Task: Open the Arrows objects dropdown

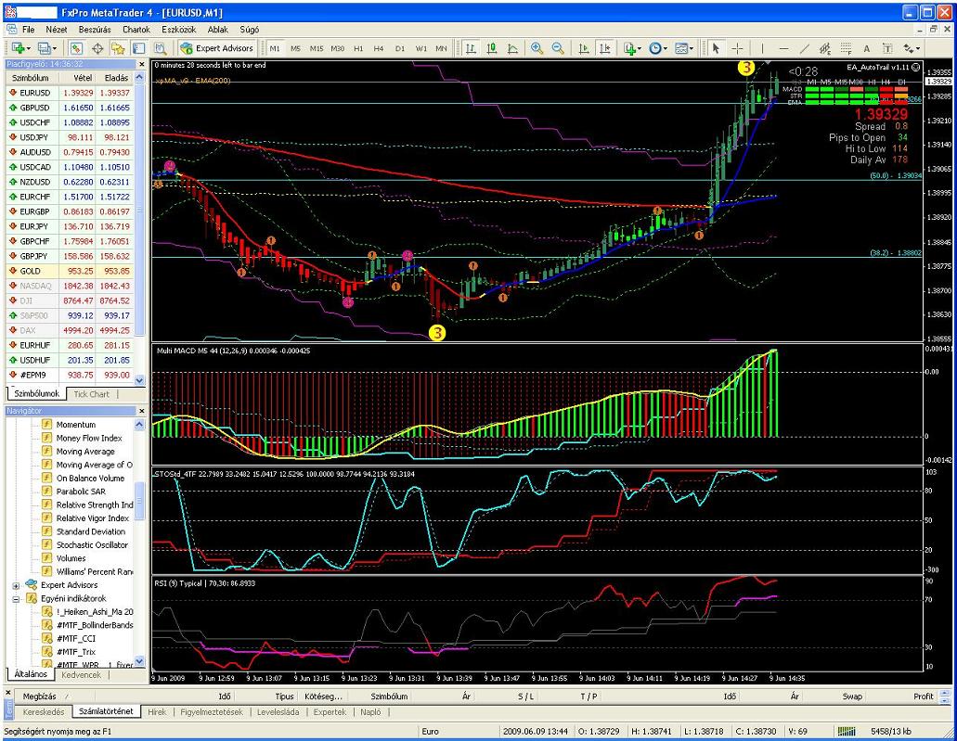Action: 912,48
